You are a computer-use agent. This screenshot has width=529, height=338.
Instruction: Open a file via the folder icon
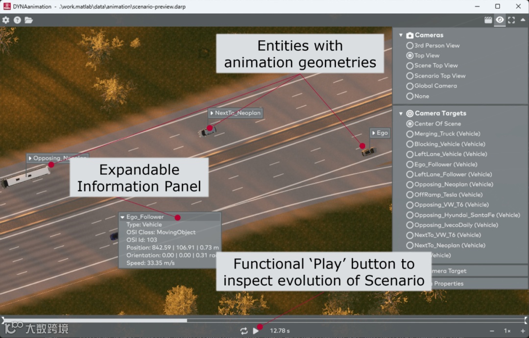tap(29, 20)
